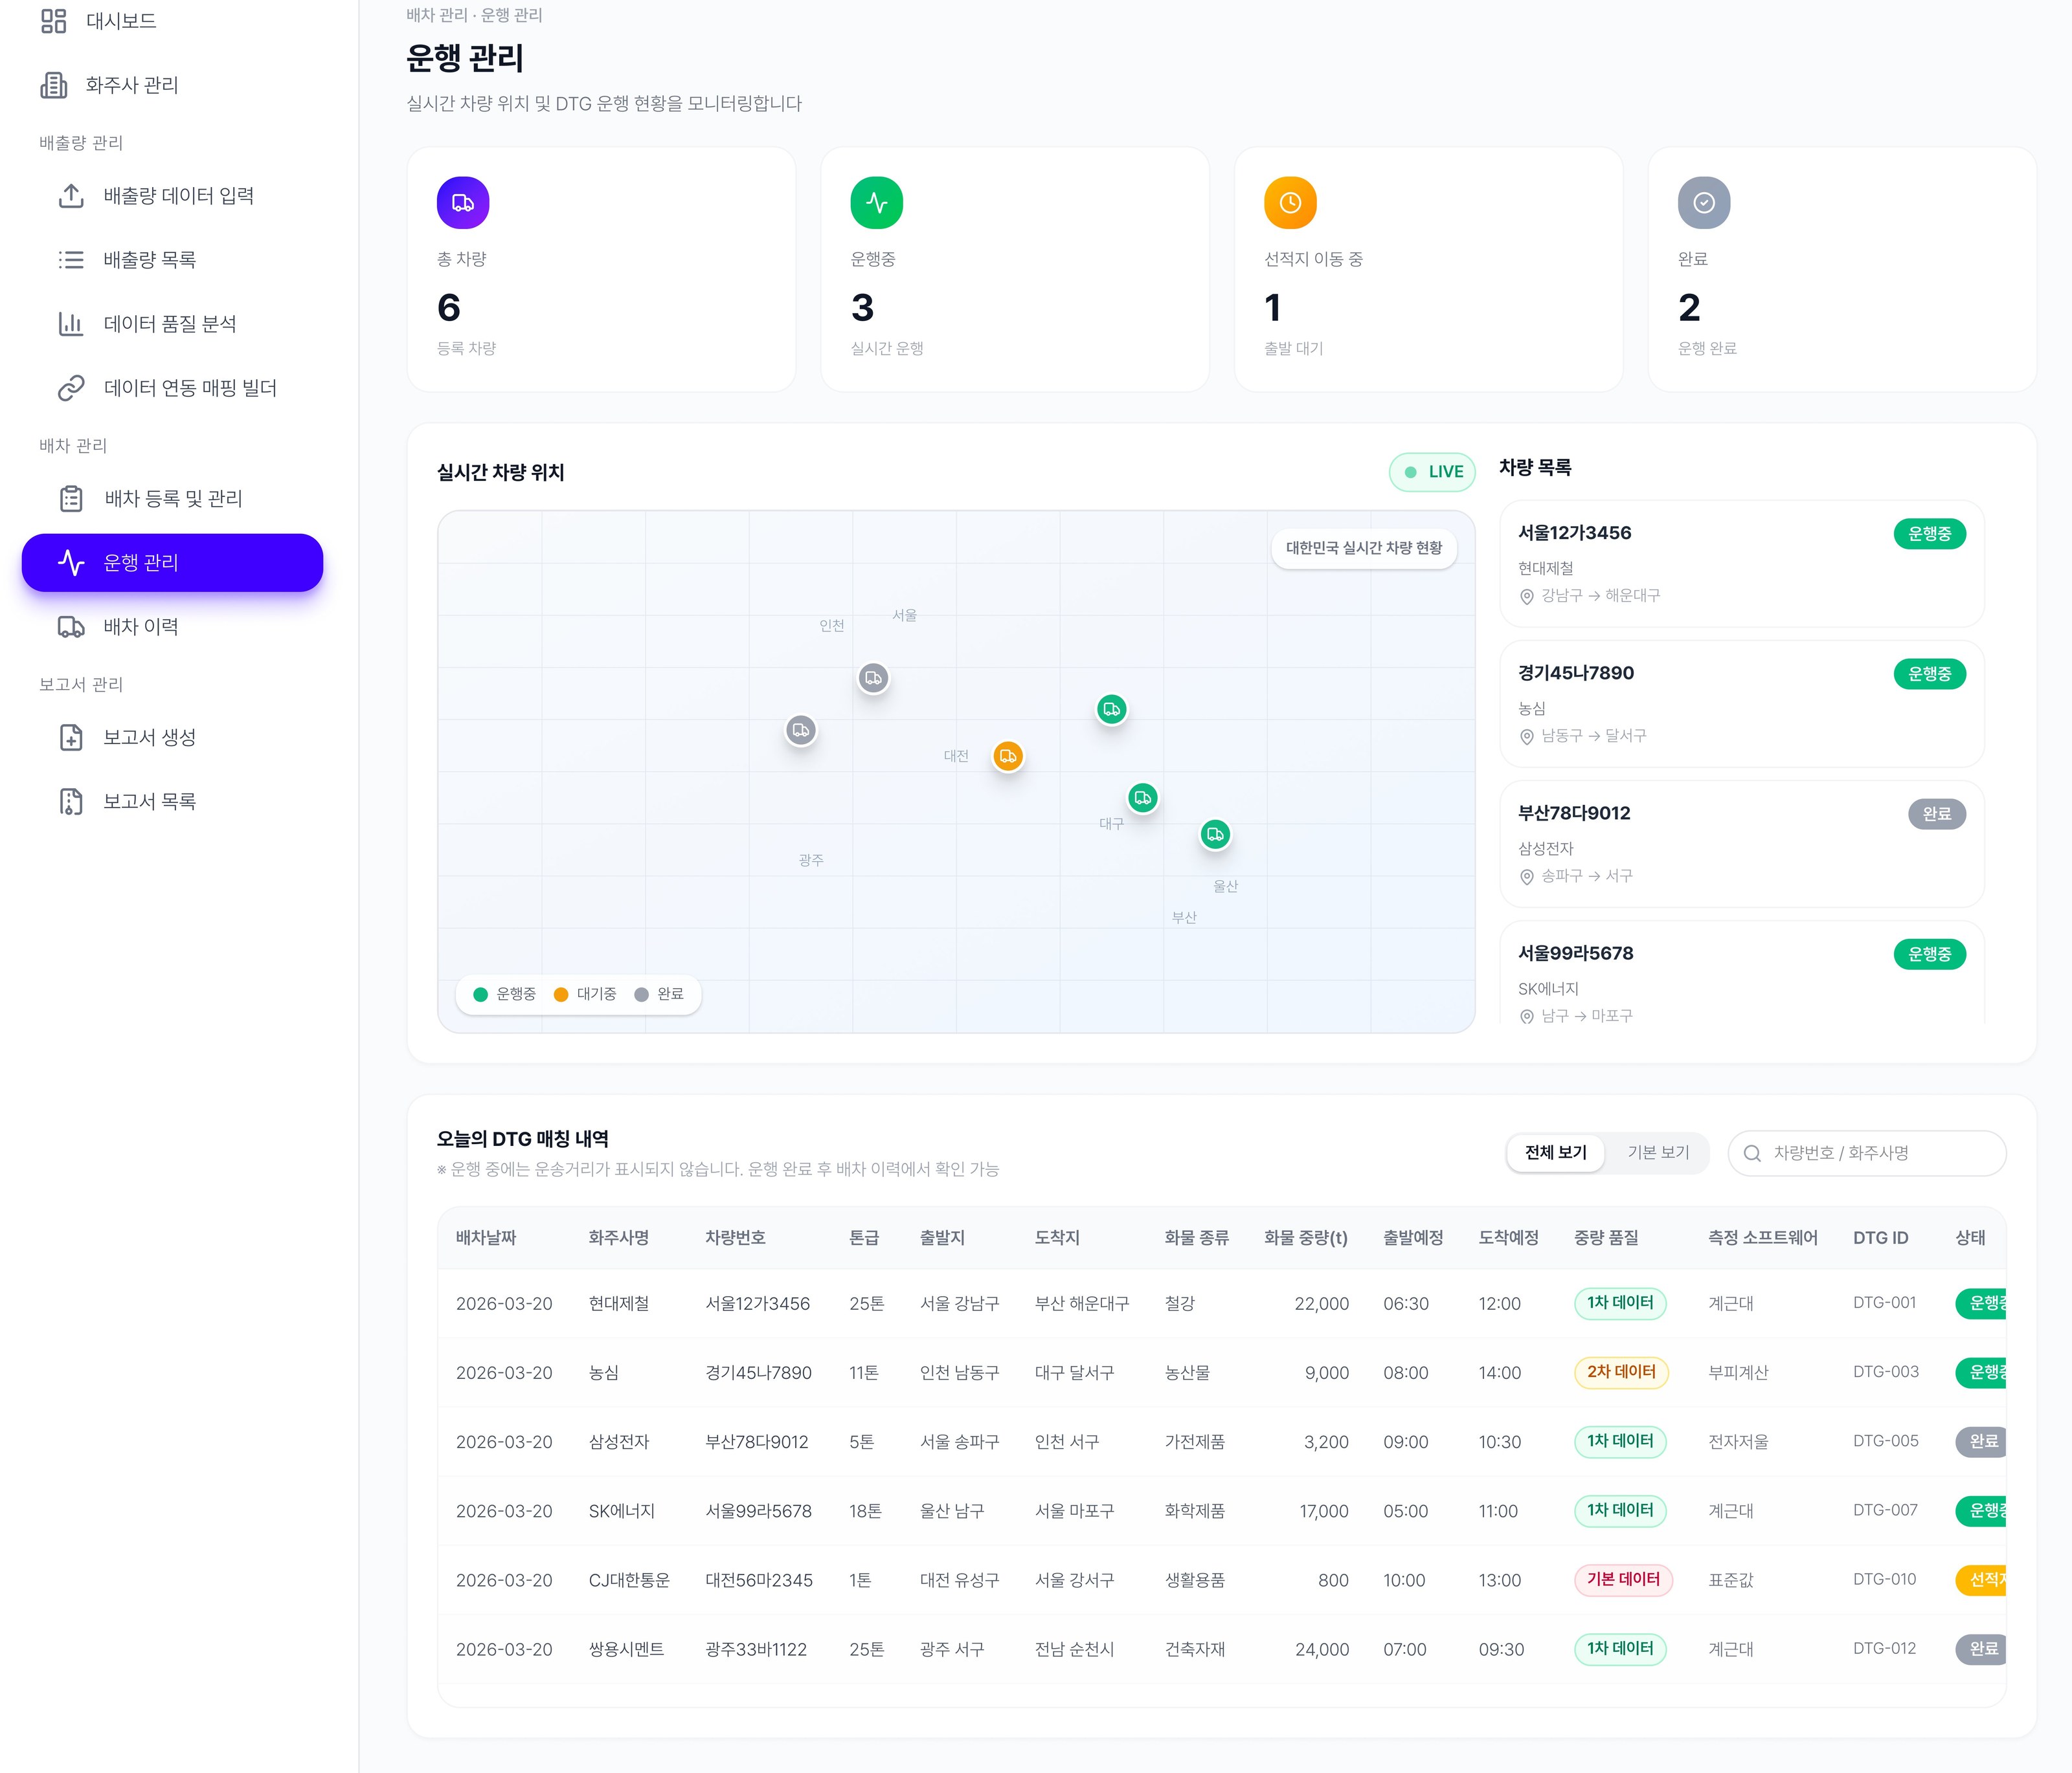Screen dimensions: 2072x1773
Task: Click the LIVE status badge
Action: (x=1432, y=472)
